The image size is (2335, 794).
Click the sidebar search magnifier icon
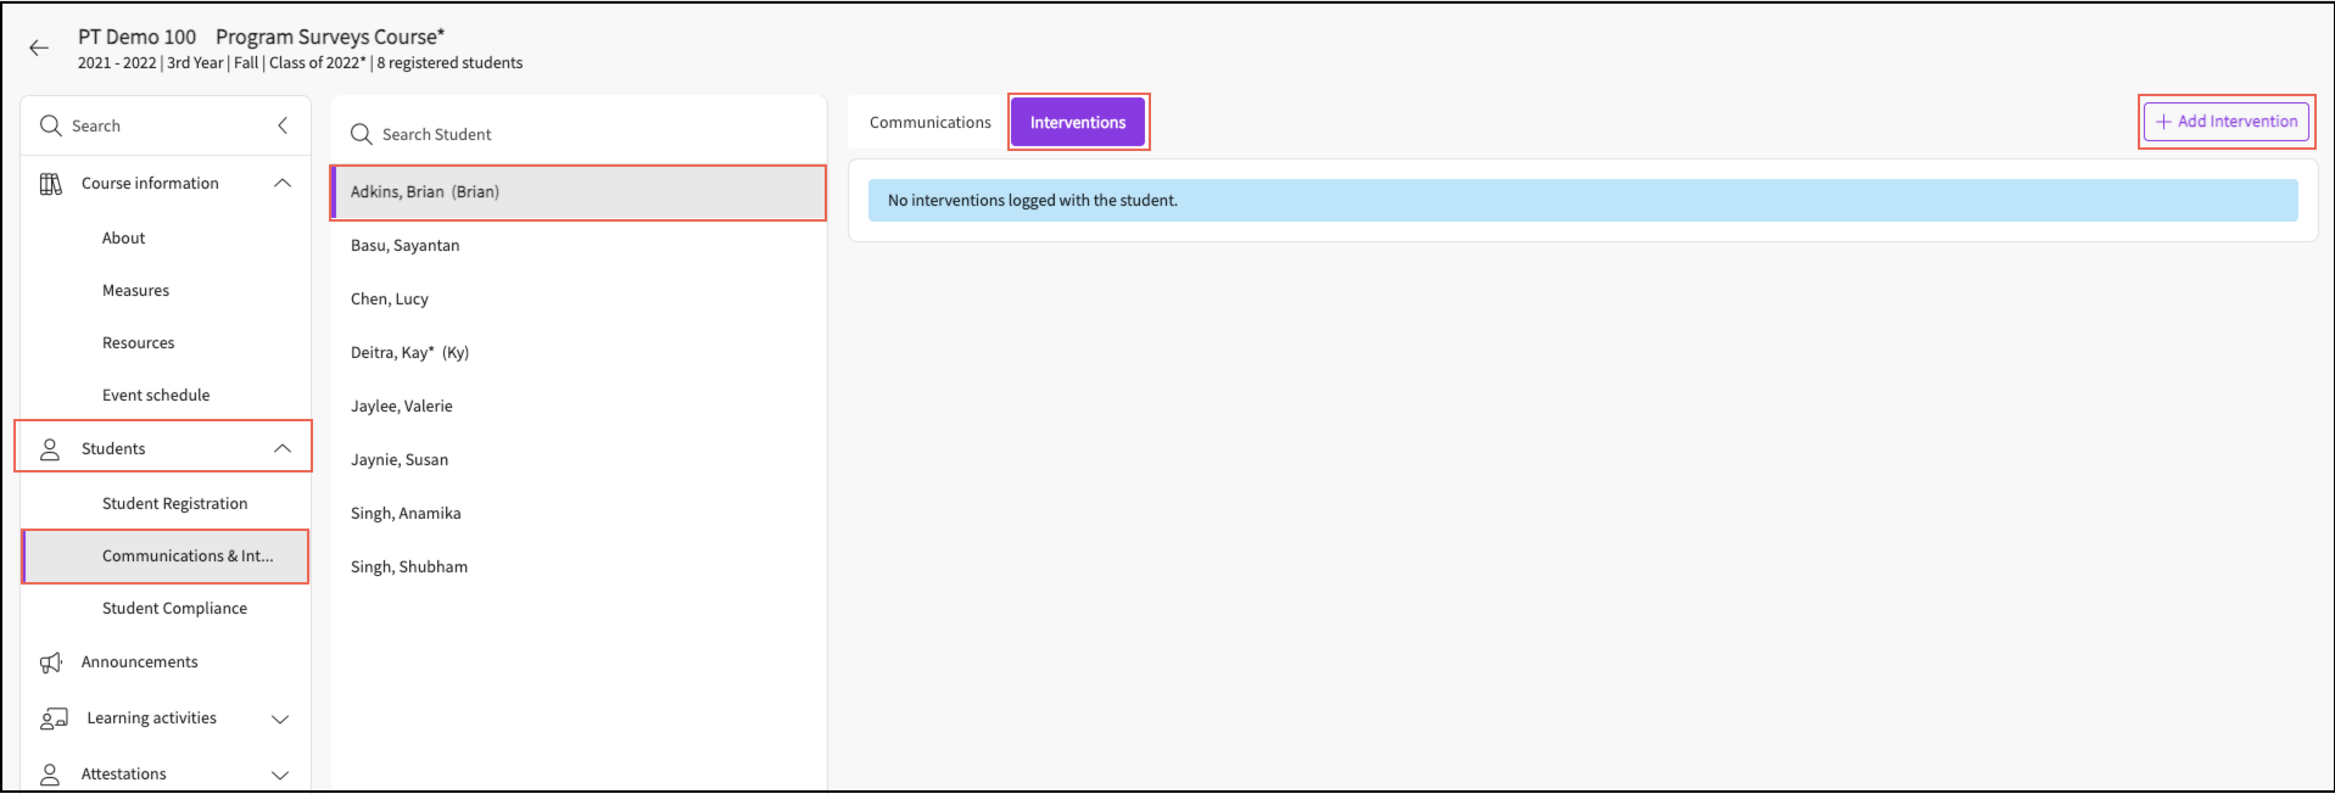click(51, 126)
